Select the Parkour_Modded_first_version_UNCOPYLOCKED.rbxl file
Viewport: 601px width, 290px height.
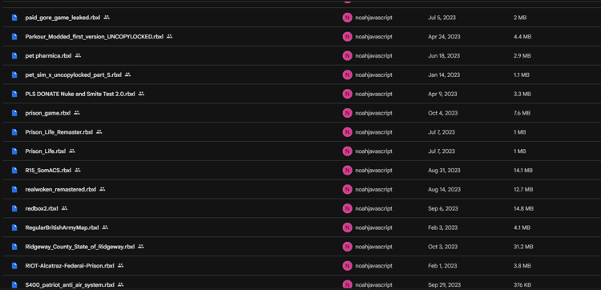click(95, 37)
